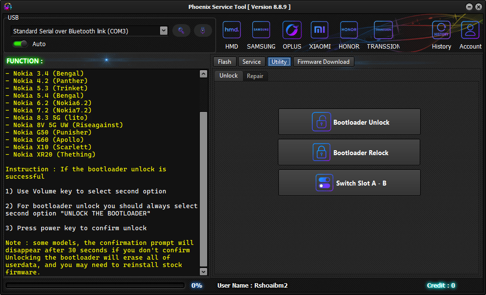Click the 'FUNCTION :' panel heading
The width and height of the screenshot is (486, 295).
pos(25,61)
